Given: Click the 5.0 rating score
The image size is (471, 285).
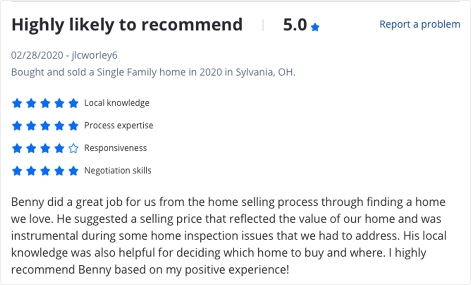Looking at the screenshot, I should pyautogui.click(x=295, y=25).
